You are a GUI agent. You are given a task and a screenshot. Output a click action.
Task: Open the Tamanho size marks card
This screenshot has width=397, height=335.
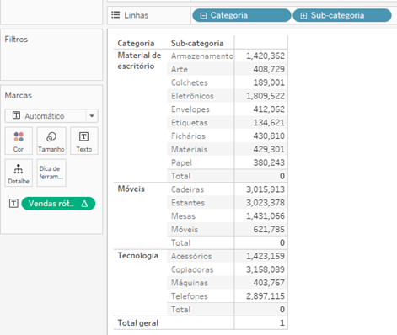(51, 141)
